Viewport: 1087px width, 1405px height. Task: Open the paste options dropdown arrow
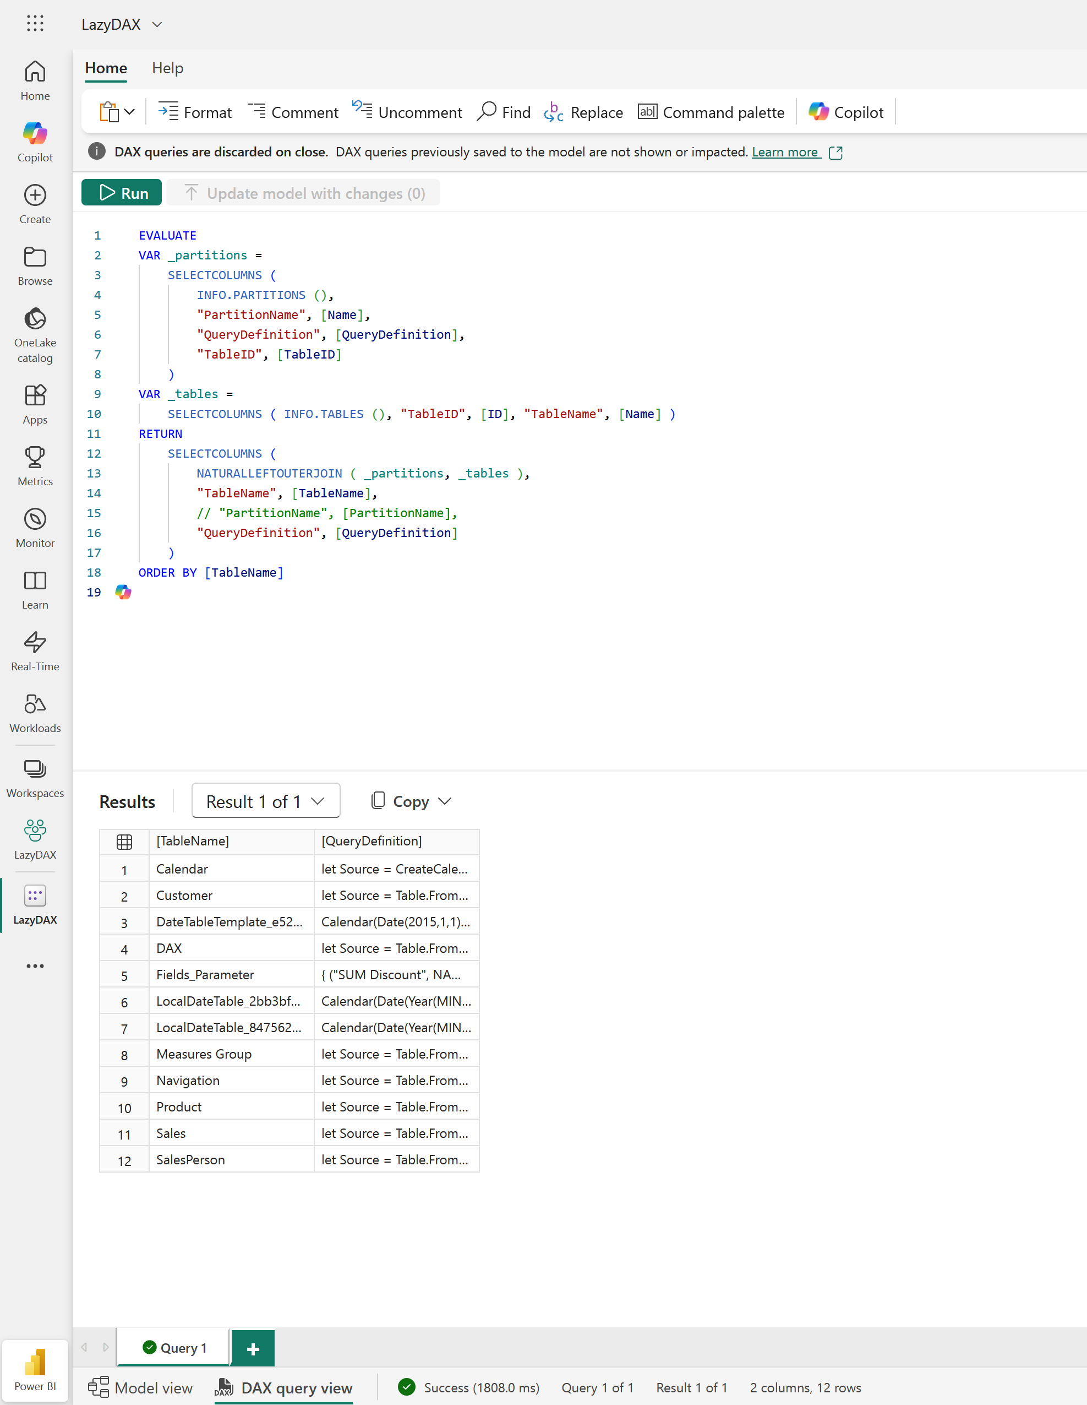(x=130, y=112)
